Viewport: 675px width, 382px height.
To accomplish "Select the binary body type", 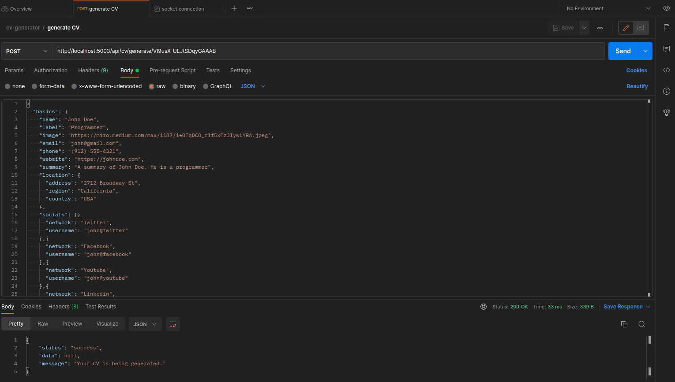I will (x=184, y=86).
